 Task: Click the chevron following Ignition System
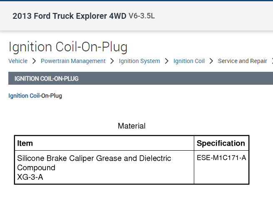167,61
